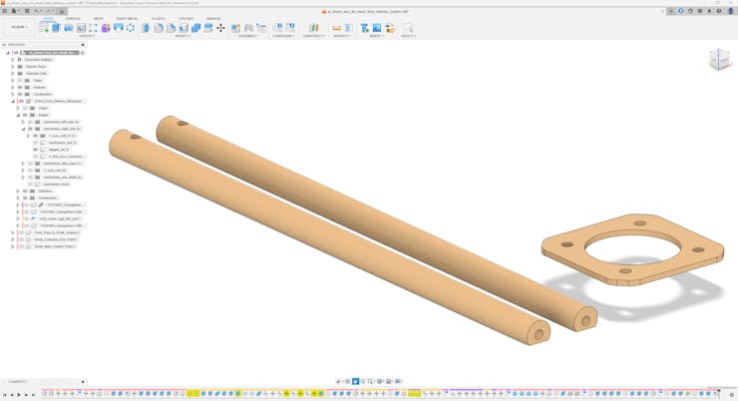Click the Save icon in the title bar

click(27, 11)
